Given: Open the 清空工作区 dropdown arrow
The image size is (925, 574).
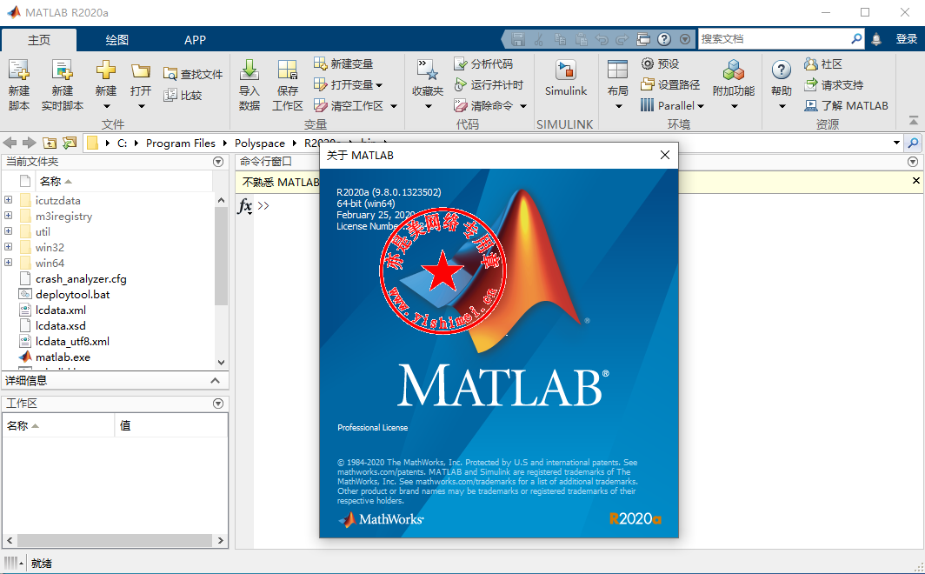Looking at the screenshot, I should coord(394,106).
